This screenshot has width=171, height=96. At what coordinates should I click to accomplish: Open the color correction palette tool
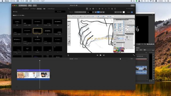(x=93, y=9)
